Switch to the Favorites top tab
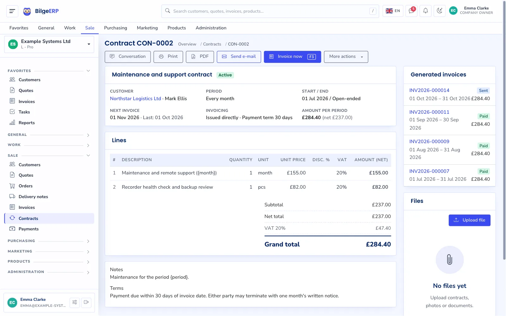Screen dimensions: 506x316 click(19, 28)
